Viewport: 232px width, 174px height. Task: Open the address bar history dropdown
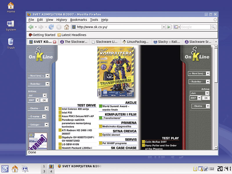[x=164, y=27]
